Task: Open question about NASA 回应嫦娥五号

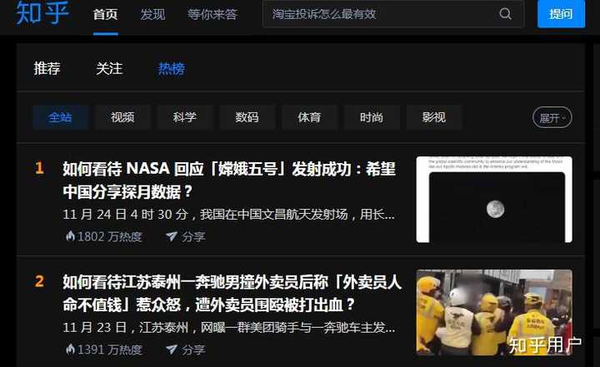Action: click(229, 180)
